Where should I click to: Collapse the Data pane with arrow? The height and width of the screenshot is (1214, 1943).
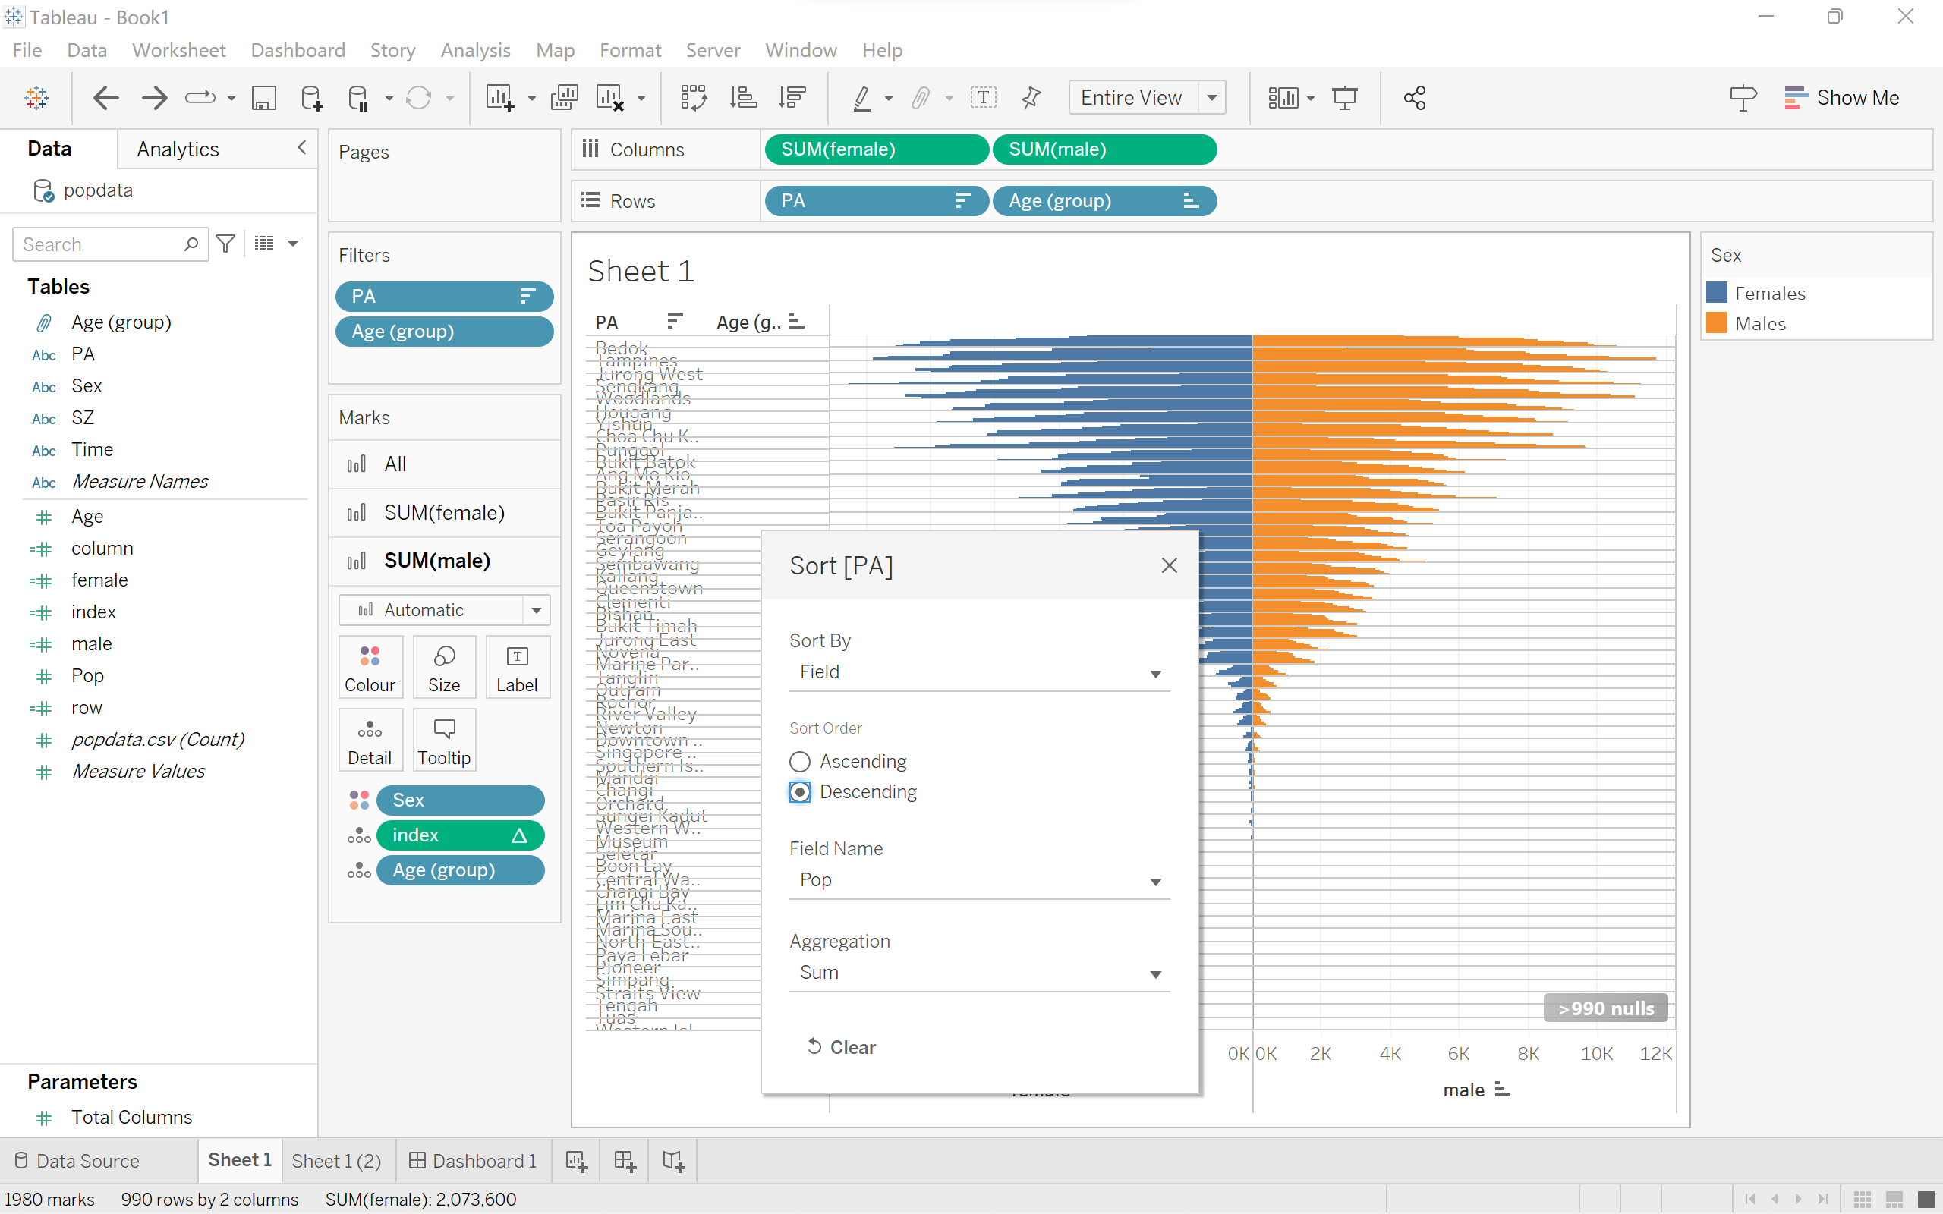(x=302, y=148)
